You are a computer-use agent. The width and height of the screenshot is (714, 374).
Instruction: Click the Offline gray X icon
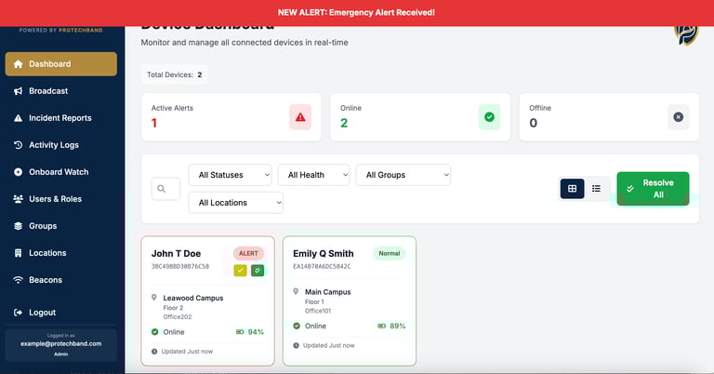678,117
